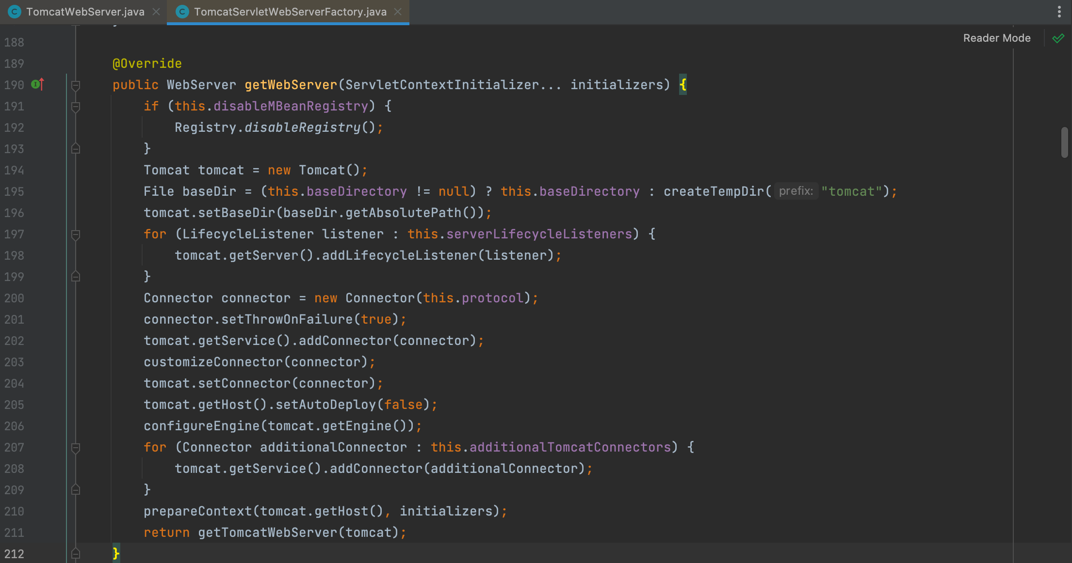This screenshot has height=563, width=1072.
Task: Close the TomcatServletWebServerFactory.java tab
Action: click(x=398, y=12)
